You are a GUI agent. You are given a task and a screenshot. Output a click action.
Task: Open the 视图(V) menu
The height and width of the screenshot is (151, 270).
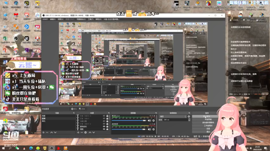coord(60,19)
